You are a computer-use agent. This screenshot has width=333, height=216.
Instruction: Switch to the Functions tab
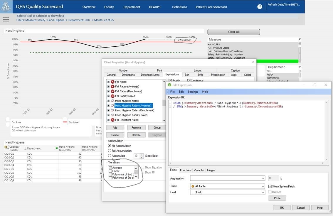click(x=185, y=170)
